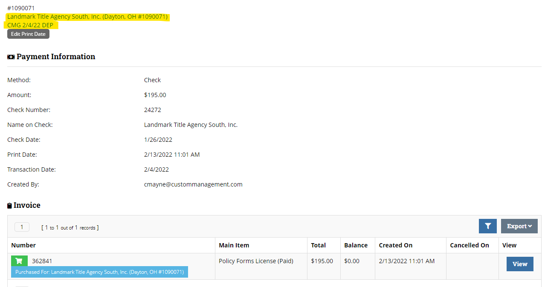Click the green shopping cart icon for invoice 362841
Screen dimensions: 542x287
(19, 261)
